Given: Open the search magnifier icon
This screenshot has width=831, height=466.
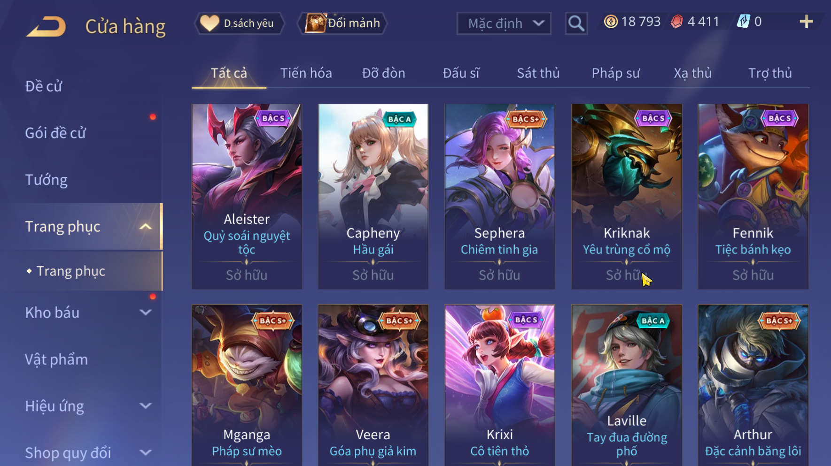Looking at the screenshot, I should (576, 23).
